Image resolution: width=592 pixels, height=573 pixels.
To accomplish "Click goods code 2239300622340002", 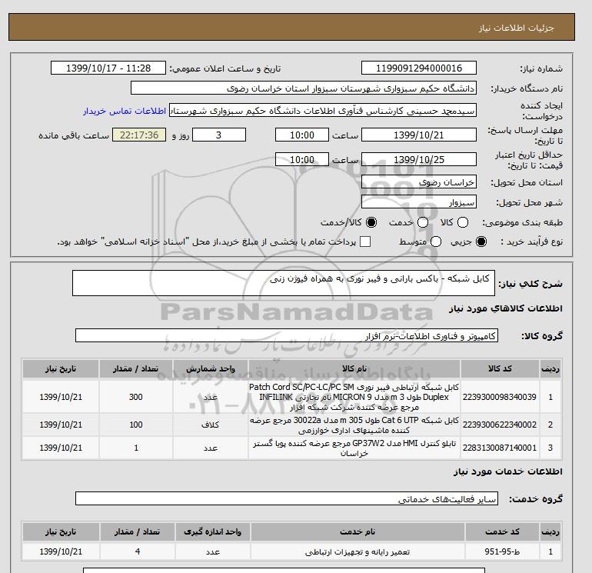I will coord(500,425).
